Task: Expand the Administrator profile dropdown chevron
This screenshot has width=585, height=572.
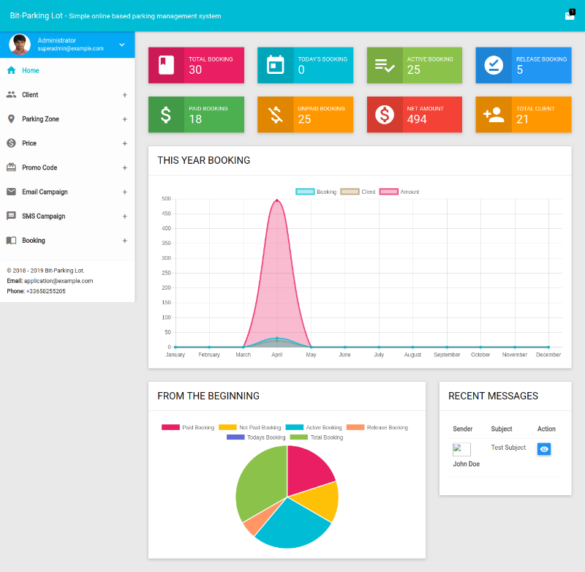Action: click(122, 45)
